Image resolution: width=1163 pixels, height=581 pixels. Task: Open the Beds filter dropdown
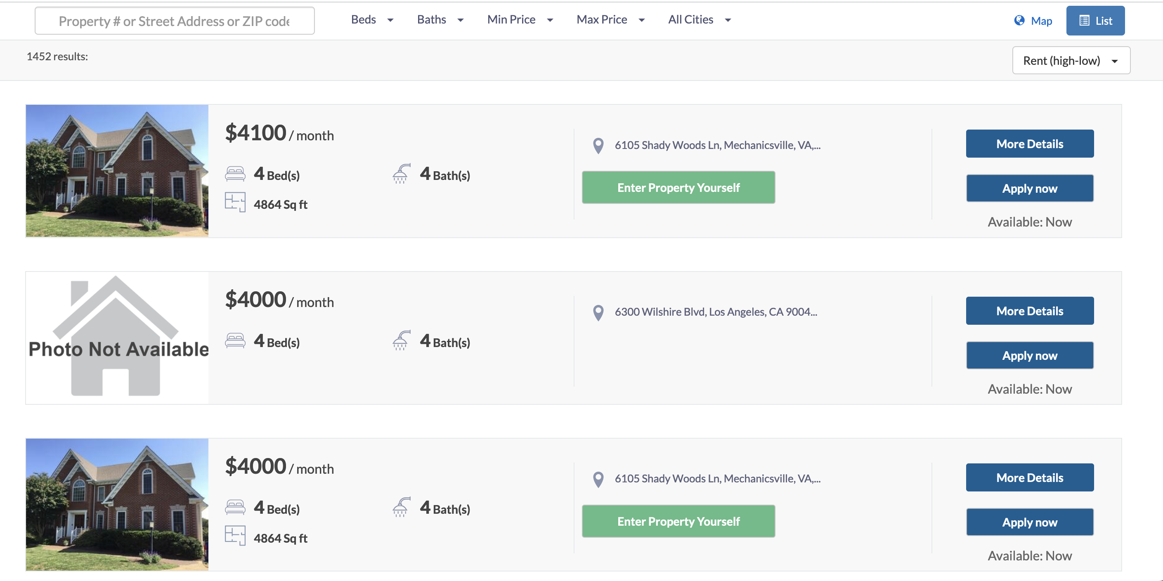point(372,20)
